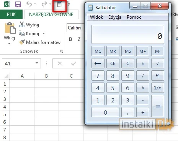The width and height of the screenshot is (178, 141).
Task: Click calculator M+ button
Action: [143, 51]
